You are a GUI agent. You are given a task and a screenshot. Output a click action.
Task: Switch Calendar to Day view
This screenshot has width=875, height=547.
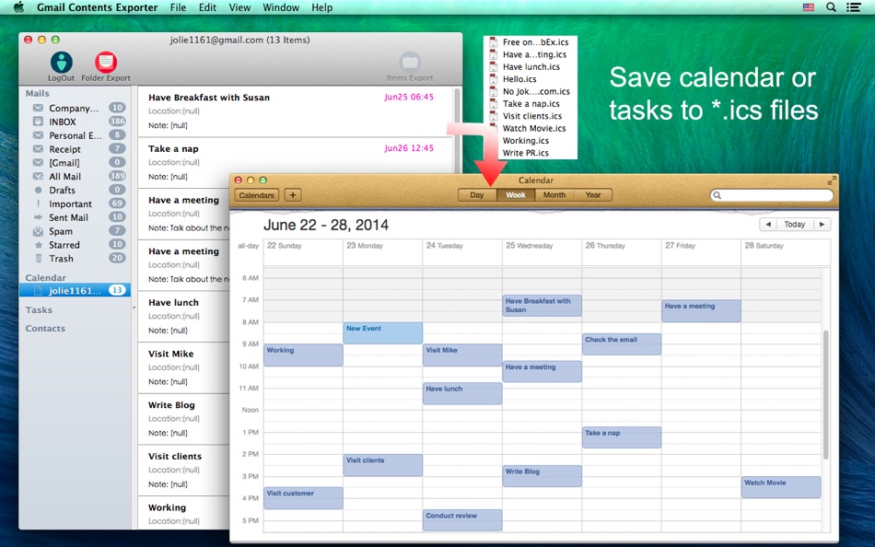476,195
